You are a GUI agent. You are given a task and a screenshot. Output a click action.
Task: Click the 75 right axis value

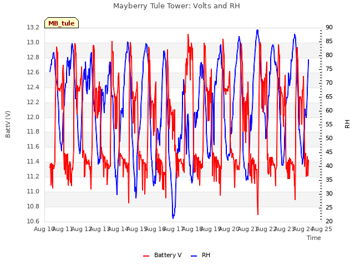tap(329, 69)
